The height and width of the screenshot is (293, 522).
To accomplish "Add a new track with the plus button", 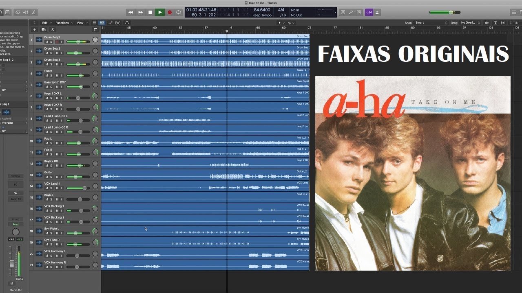I will point(34,30).
